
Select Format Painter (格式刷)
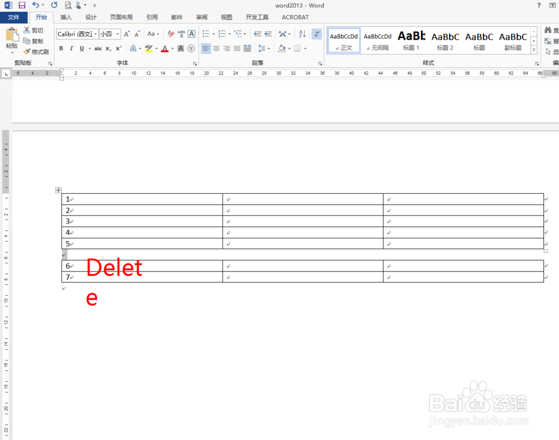36,52
